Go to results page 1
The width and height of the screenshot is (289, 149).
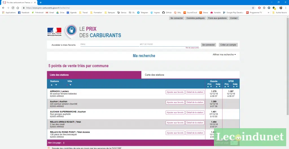tap(64, 143)
